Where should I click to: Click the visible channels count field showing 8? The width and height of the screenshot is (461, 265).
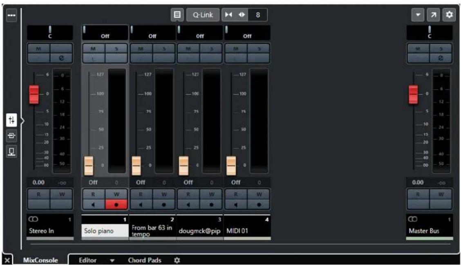(x=258, y=15)
